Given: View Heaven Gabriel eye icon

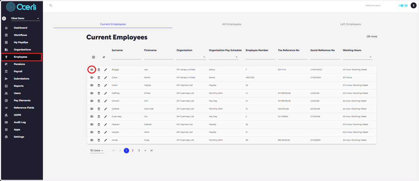Looking at the screenshot, I should point(92,125).
